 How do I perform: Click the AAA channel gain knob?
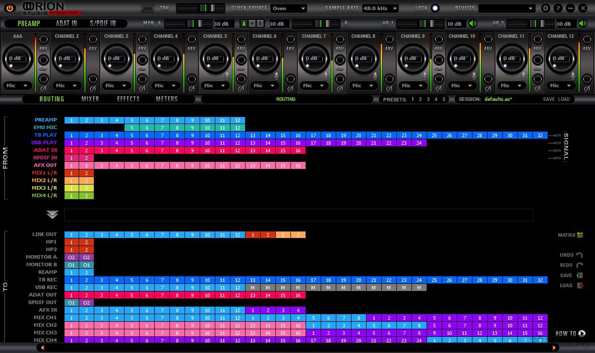tap(18, 58)
